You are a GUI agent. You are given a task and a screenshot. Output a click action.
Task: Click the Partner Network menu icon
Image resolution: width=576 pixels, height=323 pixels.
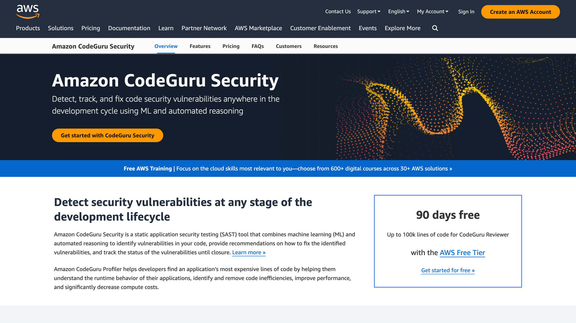204,28
